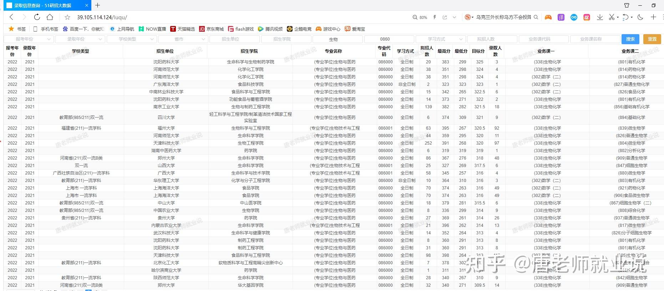This screenshot has height=291, width=664.
Task: Open the address bar options chevron
Action: (x=454, y=17)
